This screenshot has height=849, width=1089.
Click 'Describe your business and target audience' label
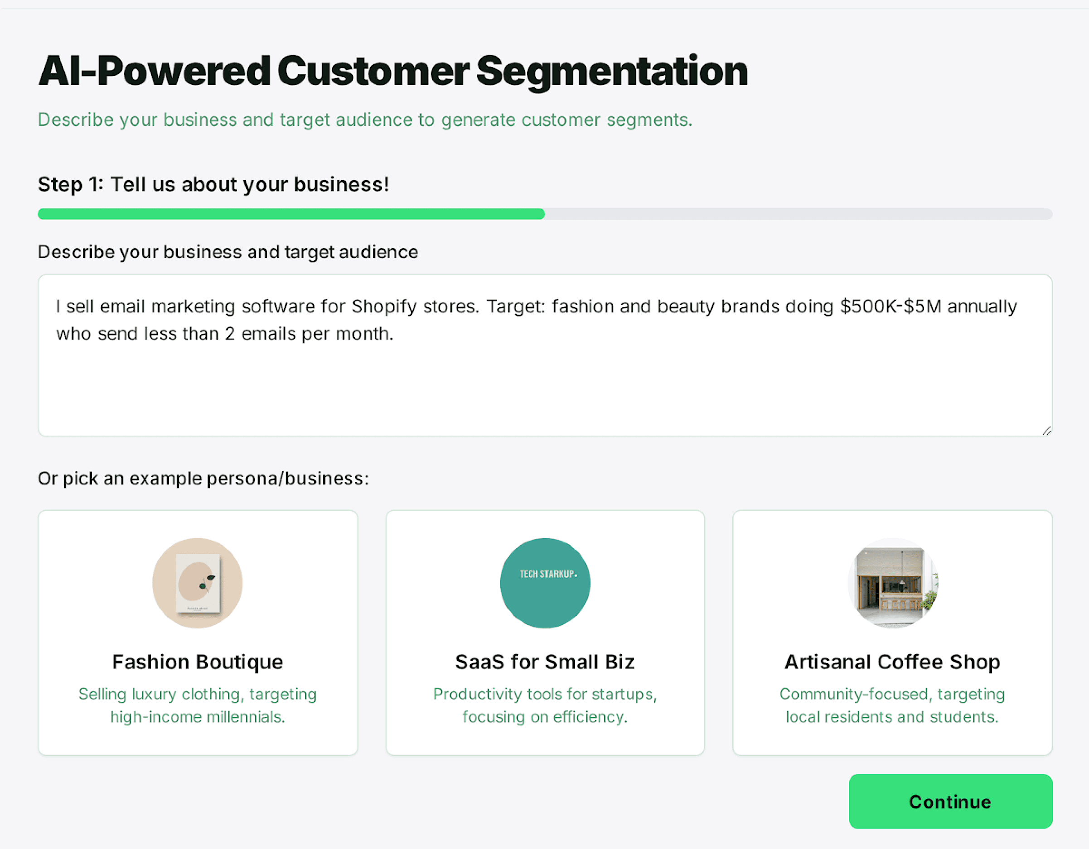pos(228,252)
